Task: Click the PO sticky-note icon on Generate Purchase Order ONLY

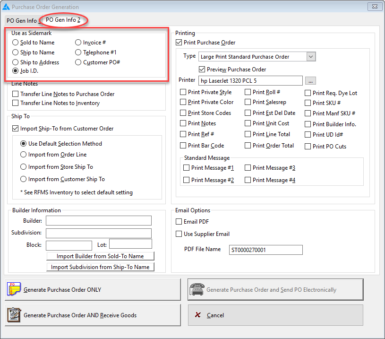Action: point(14,289)
